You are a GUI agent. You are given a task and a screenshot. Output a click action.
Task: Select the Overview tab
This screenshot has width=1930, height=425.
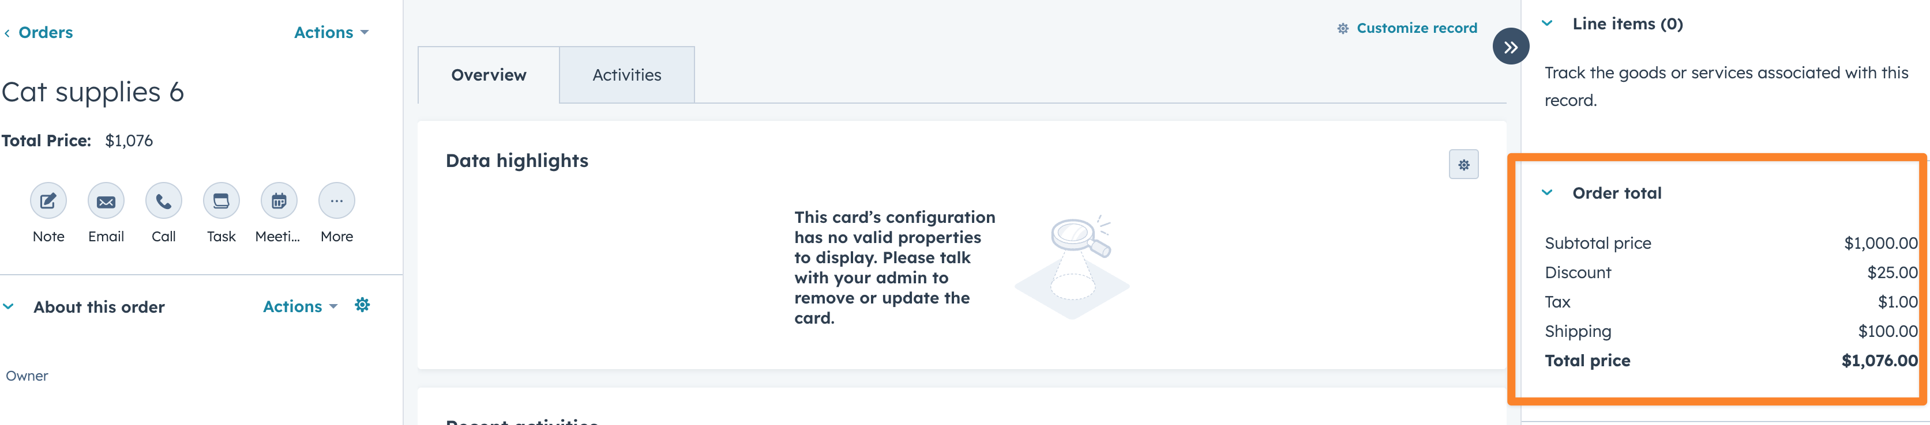click(489, 74)
